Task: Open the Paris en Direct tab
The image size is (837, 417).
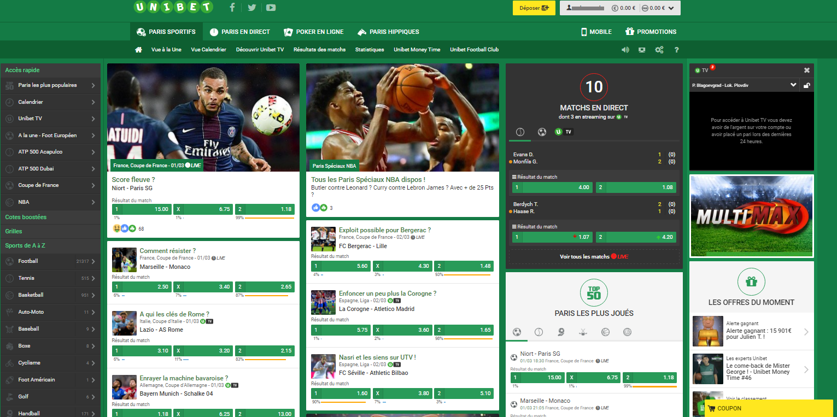Action: 240,32
